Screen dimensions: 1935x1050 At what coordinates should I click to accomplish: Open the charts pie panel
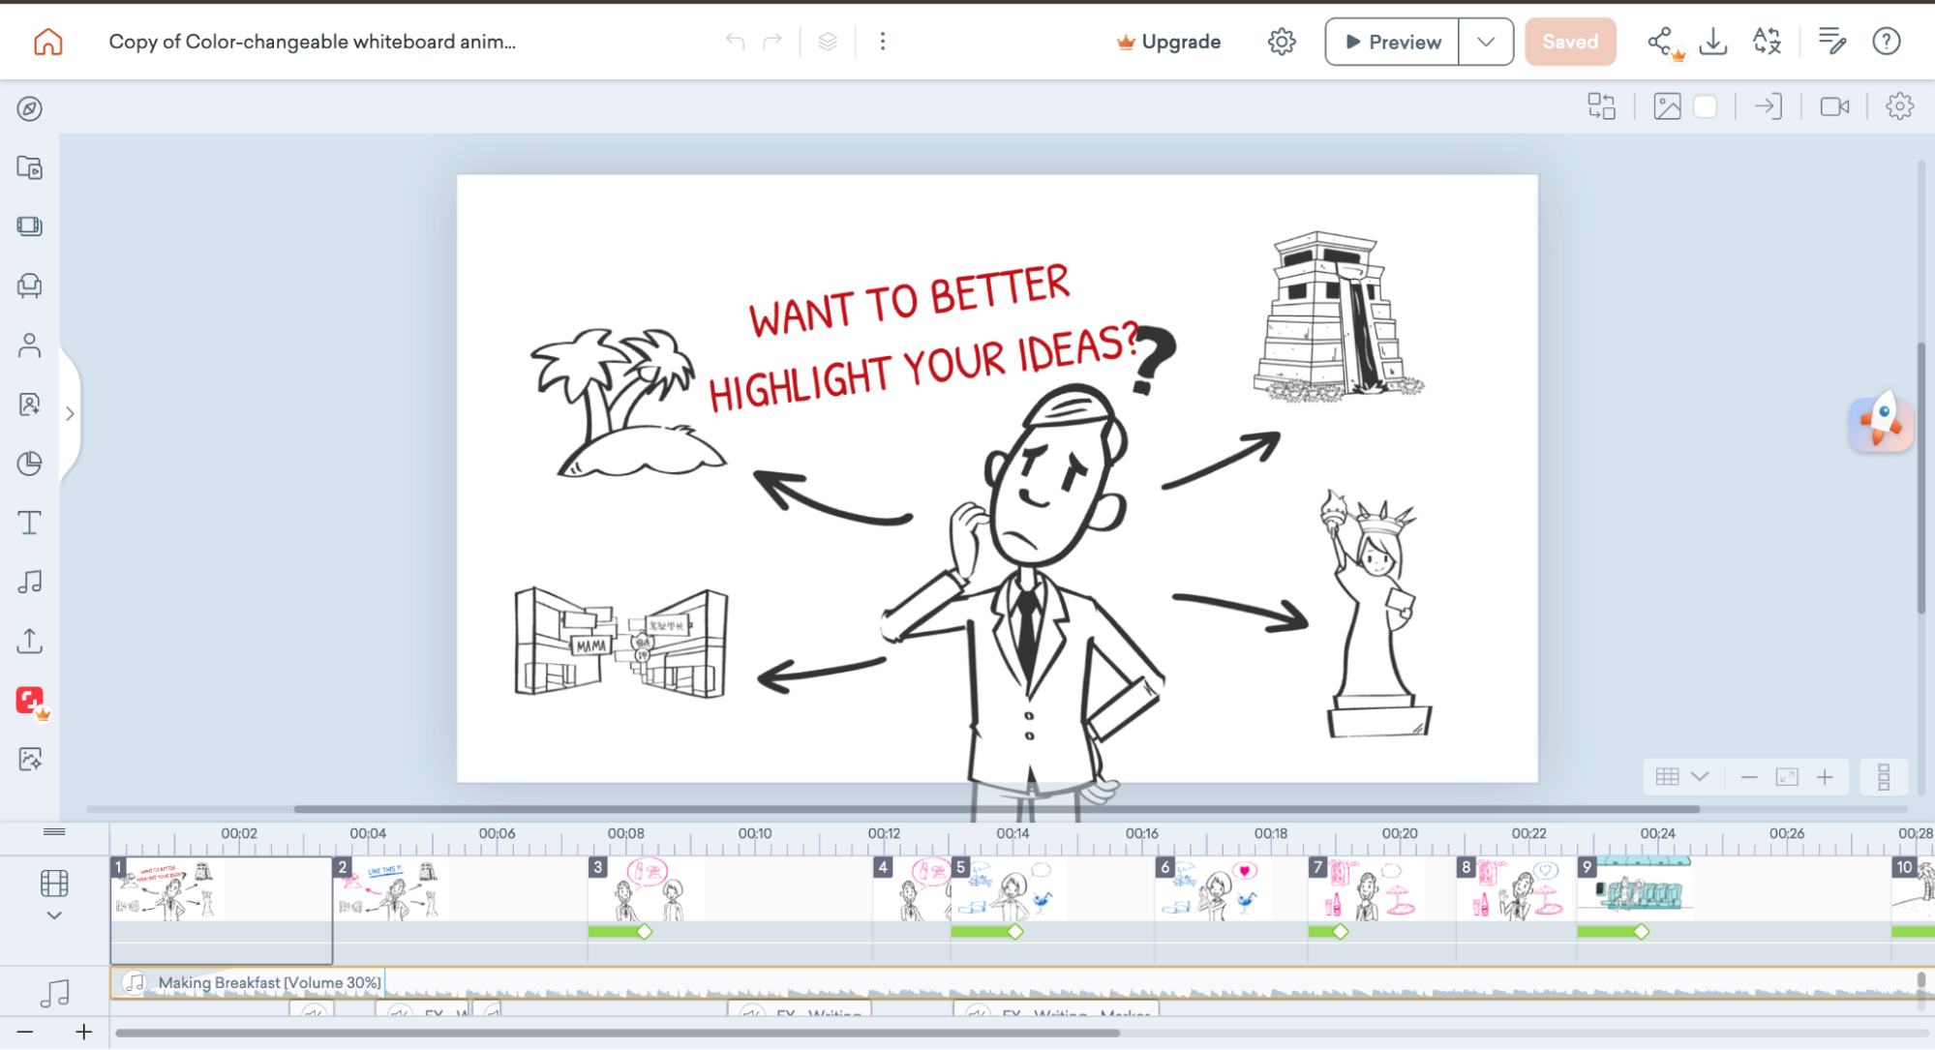pyautogui.click(x=30, y=464)
